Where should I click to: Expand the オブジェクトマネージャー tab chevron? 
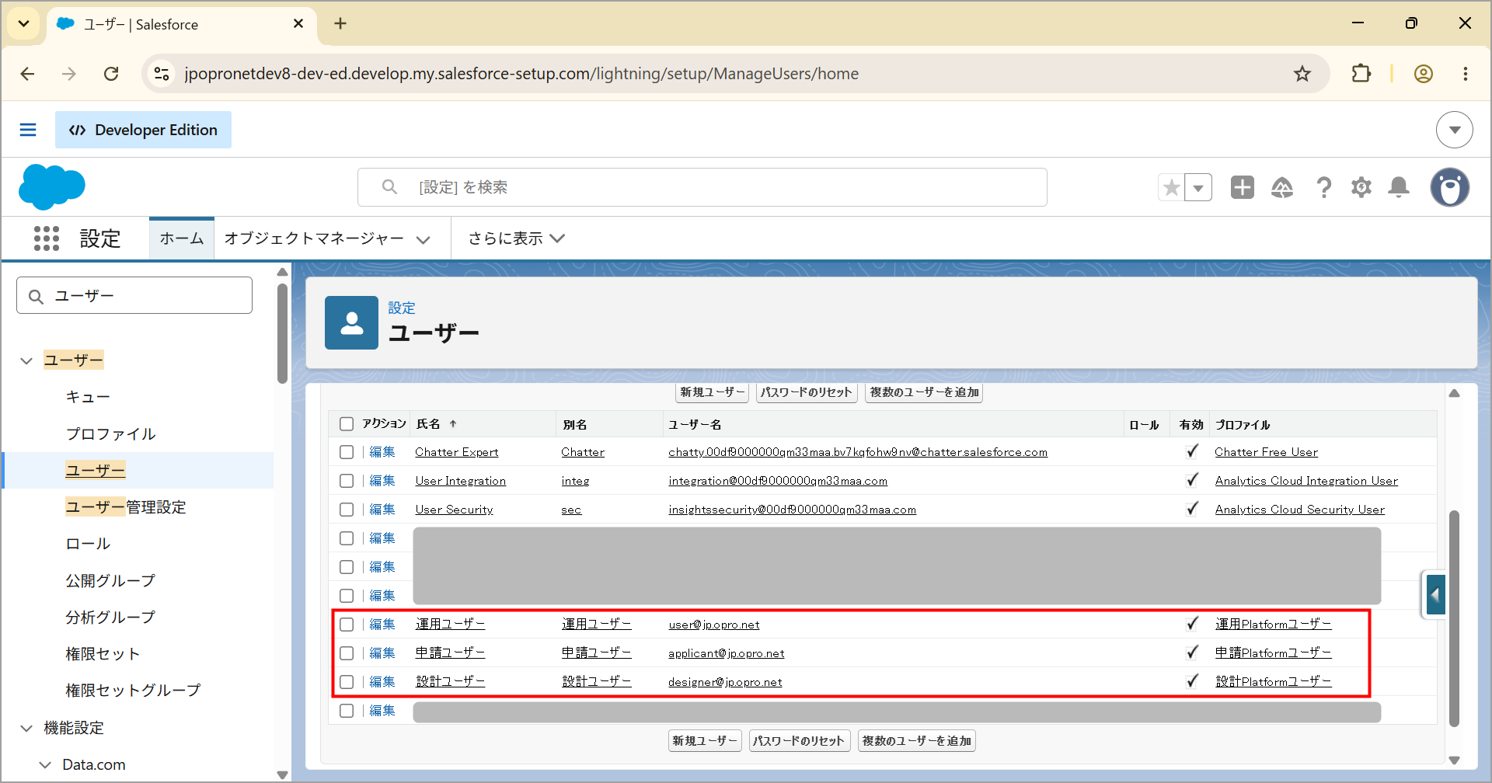pyautogui.click(x=424, y=239)
